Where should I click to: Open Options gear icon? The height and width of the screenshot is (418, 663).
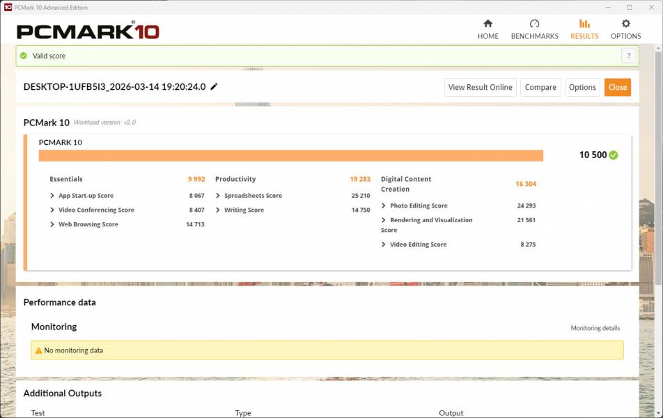pos(625,24)
